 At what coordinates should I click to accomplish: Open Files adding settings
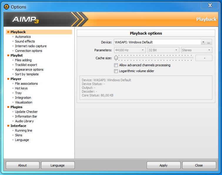pos(23,60)
